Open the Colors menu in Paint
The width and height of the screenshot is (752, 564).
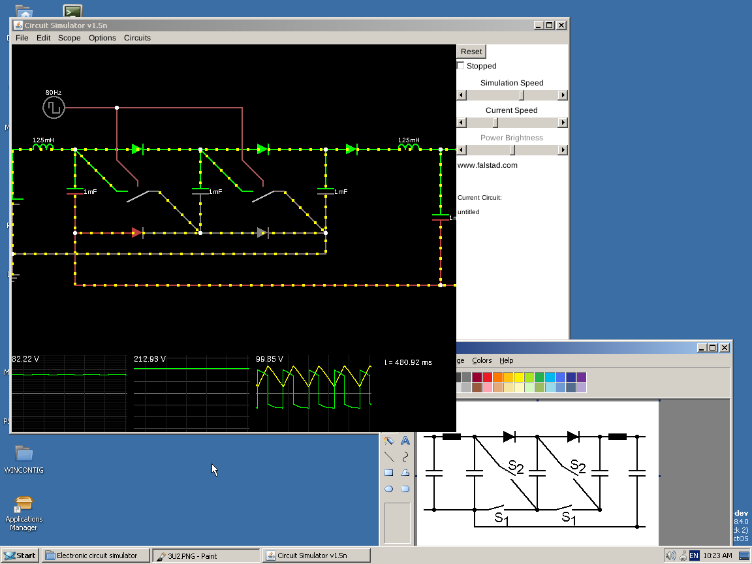point(482,360)
